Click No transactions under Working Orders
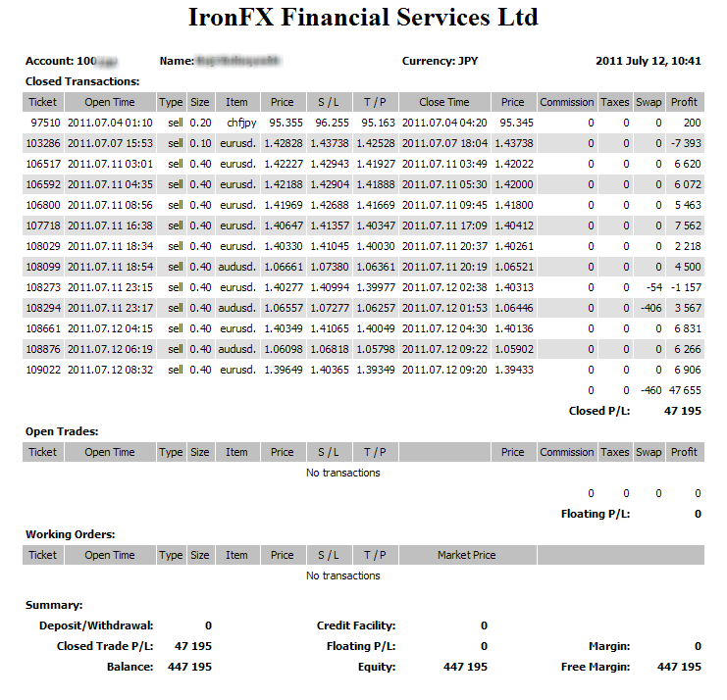Image resolution: width=727 pixels, height=700 pixels. 342,575
